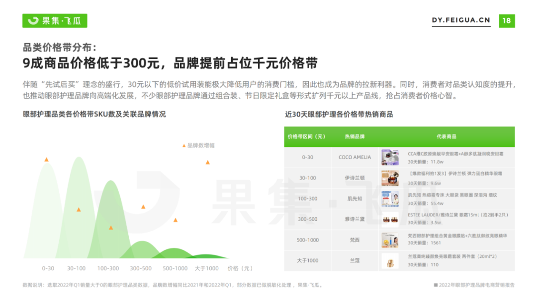Click the 30天销量：110 value
Screen dimensions: 537x301
tap(423, 265)
